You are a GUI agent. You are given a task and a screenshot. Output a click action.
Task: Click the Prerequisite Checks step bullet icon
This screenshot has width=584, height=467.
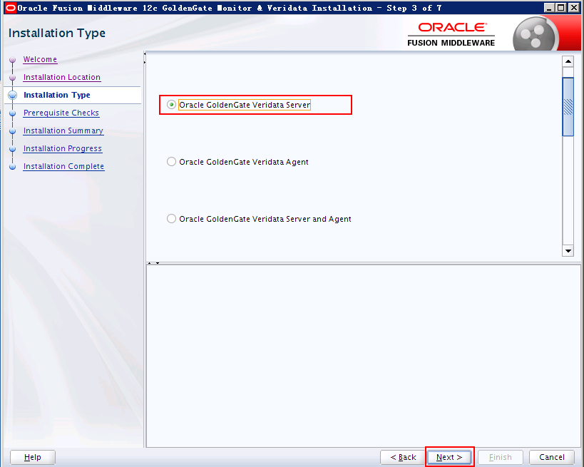(x=13, y=113)
